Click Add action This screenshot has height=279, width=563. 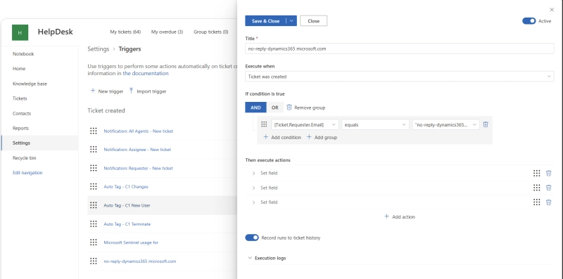[400, 216]
